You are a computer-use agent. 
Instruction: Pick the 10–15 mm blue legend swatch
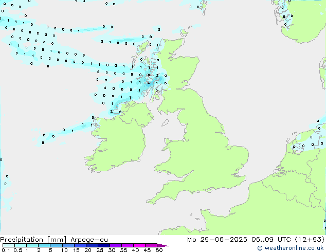pyautogui.click(x=68, y=245)
